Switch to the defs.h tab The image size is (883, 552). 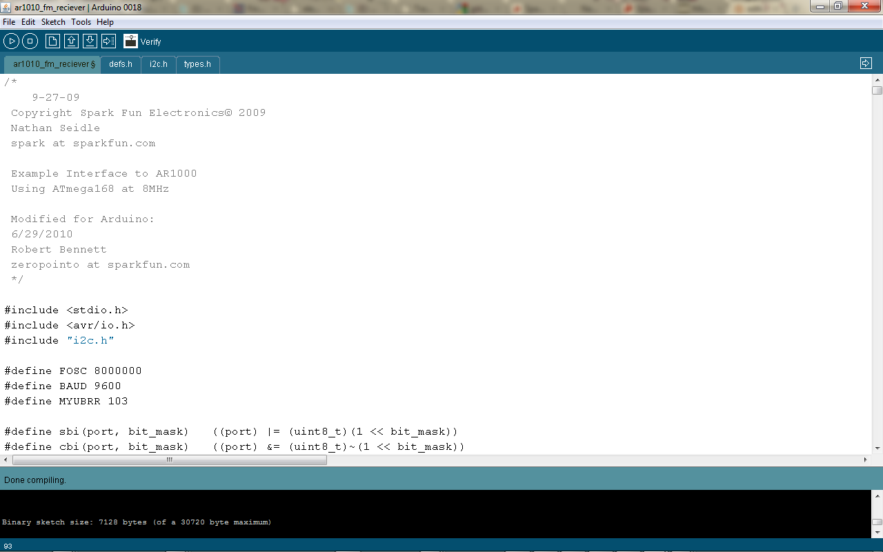[121, 64]
